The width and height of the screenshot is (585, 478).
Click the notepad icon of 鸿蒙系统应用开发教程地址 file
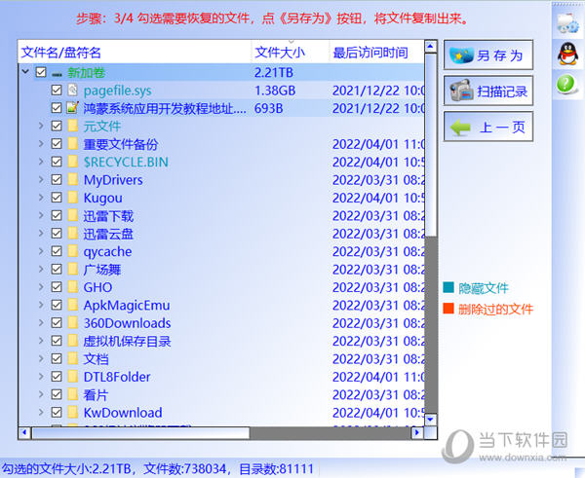coord(72,108)
